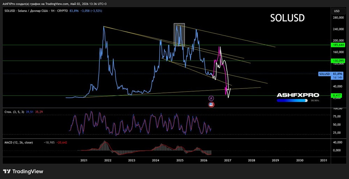
Task: Click the 2029 label on time axis
Action: [275, 160]
